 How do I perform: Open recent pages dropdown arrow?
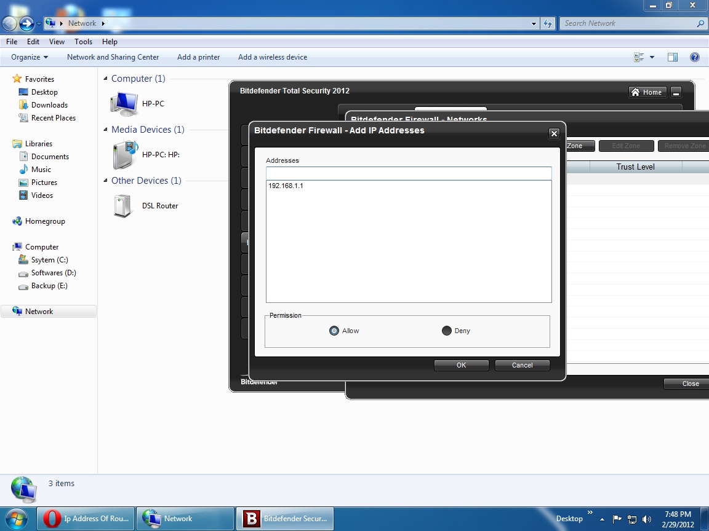(39, 23)
